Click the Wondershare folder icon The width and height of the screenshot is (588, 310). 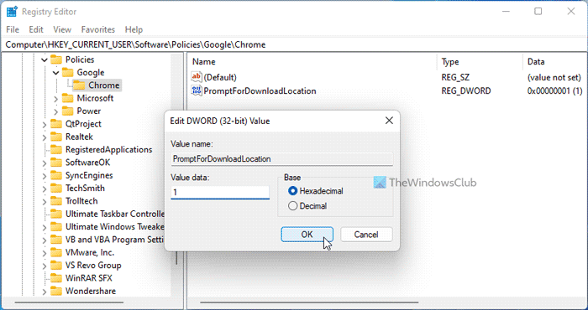pyautogui.click(x=56, y=291)
